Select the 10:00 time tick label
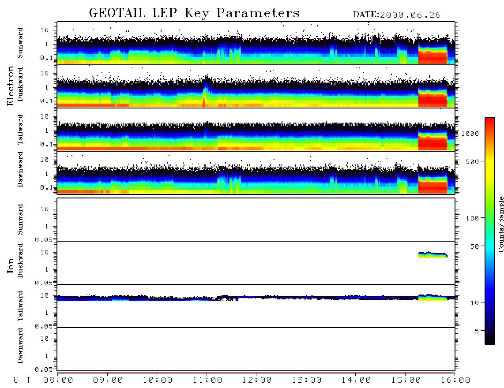The width and height of the screenshot is (504, 388). coord(158,381)
